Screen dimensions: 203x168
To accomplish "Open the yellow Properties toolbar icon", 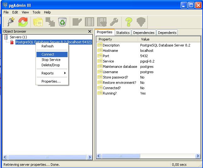I will (x=38, y=22).
